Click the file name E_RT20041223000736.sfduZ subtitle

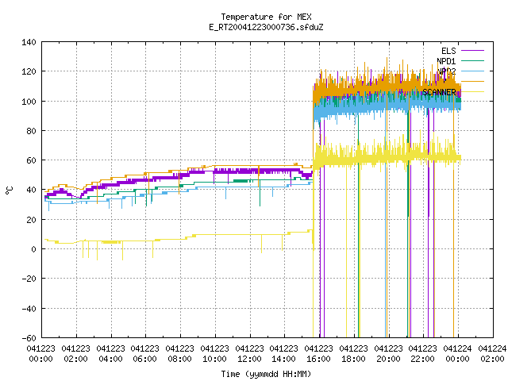(267, 27)
